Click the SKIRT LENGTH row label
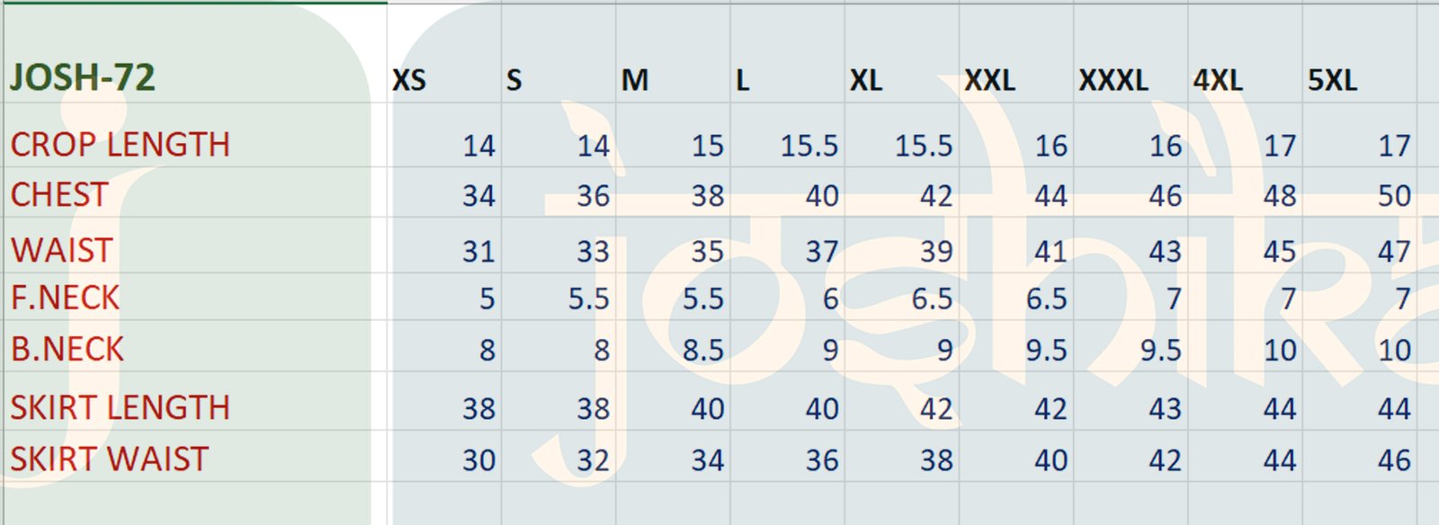This screenshot has width=1439, height=525. coord(121,408)
